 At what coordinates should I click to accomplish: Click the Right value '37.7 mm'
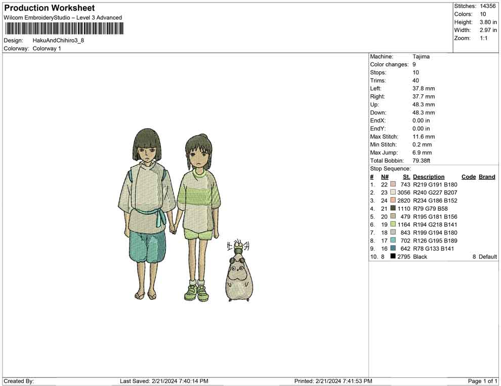424,97
